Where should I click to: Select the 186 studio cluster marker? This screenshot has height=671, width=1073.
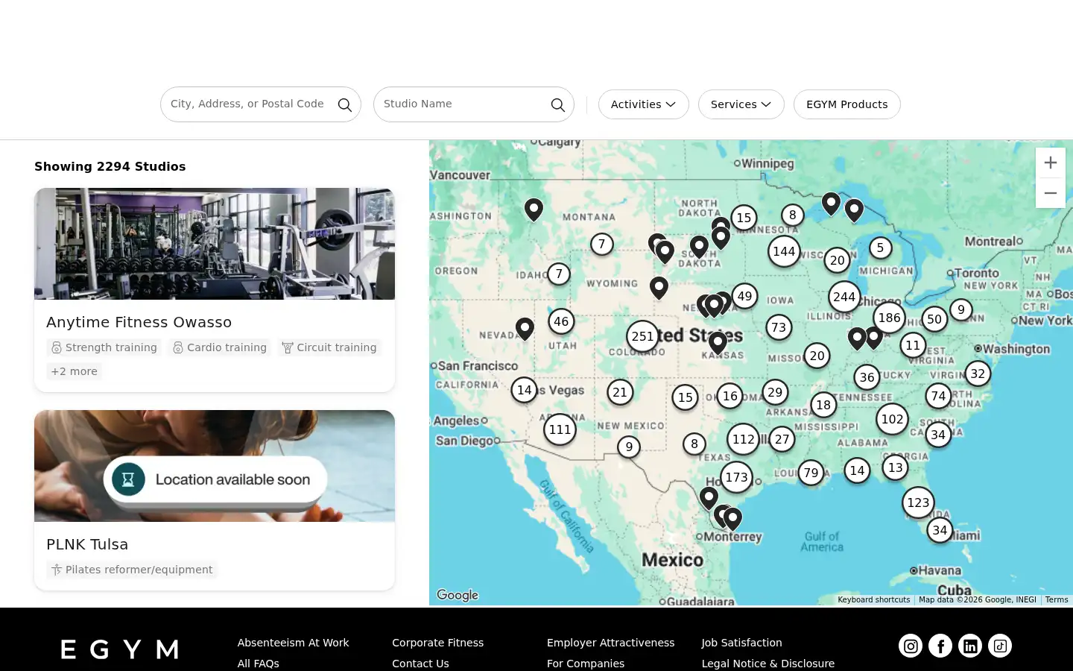tap(889, 318)
